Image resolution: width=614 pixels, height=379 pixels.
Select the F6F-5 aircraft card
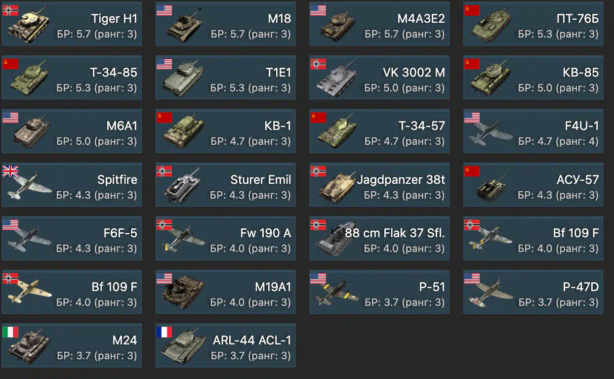click(x=72, y=238)
